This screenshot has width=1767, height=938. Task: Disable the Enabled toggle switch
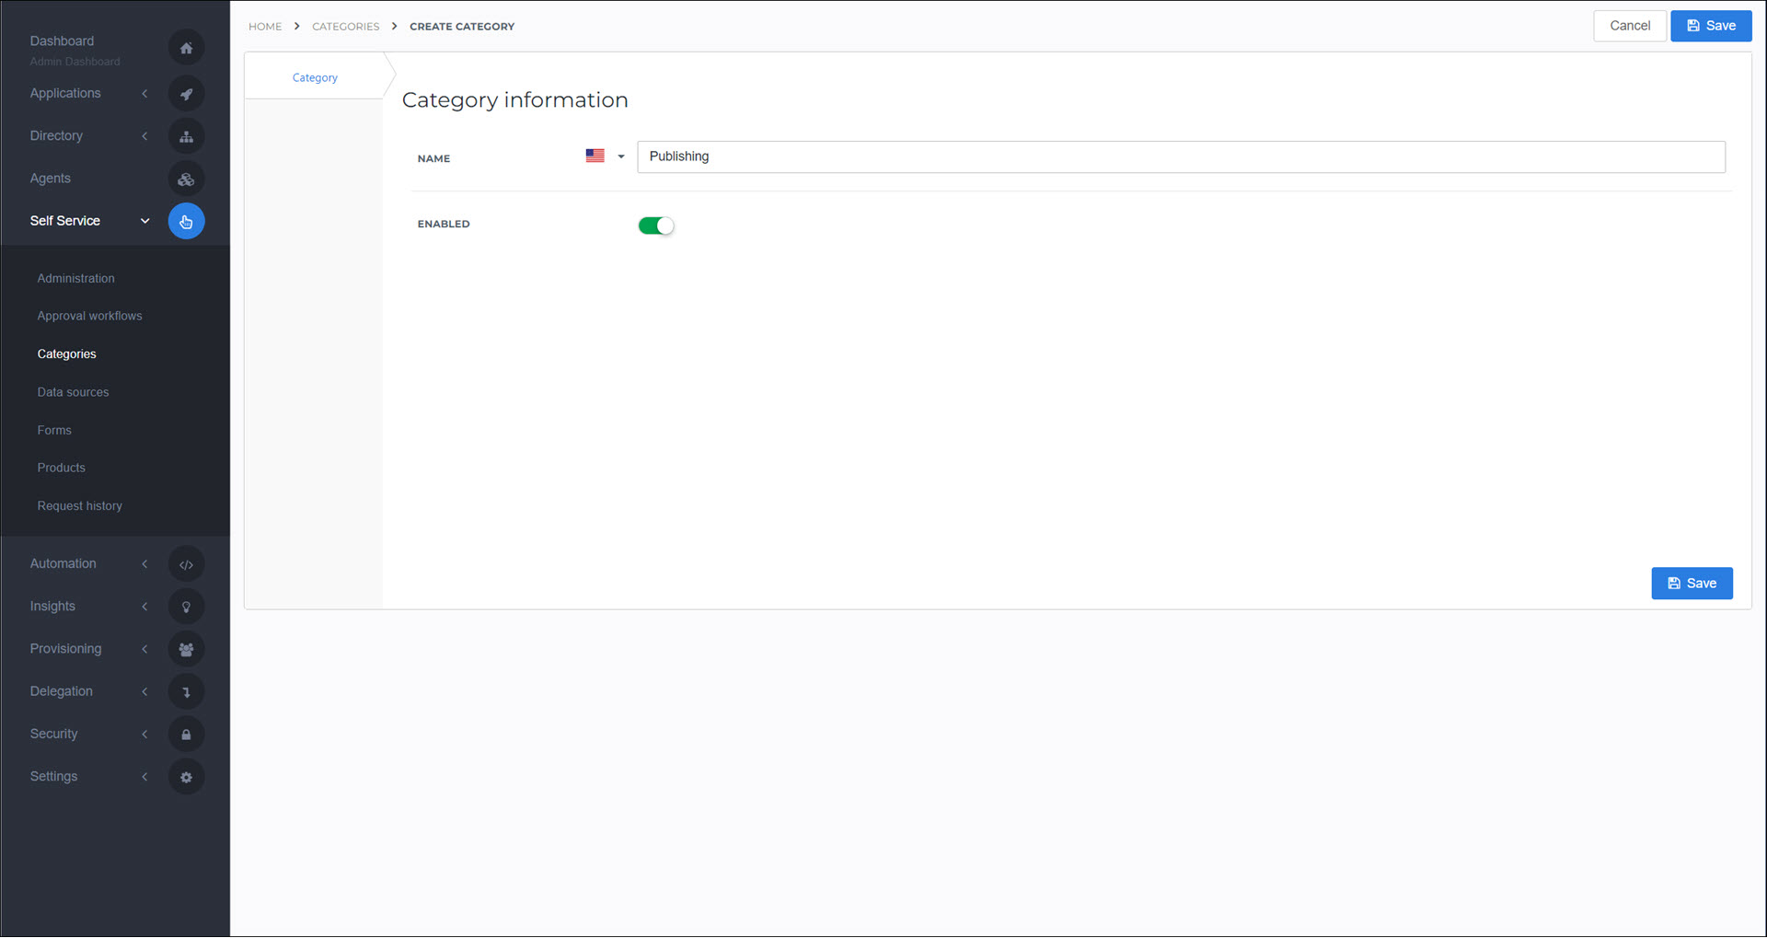(x=656, y=226)
